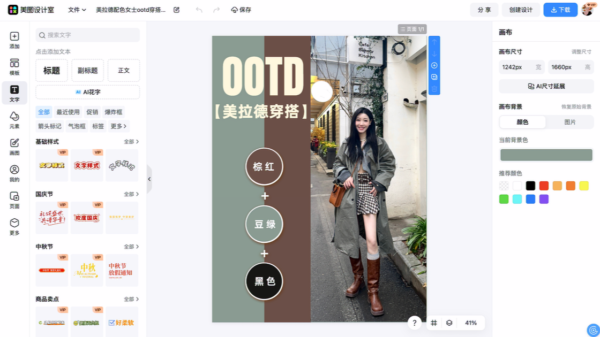This screenshot has width=600, height=337.
Task: Click the blue 下载 download button
Action: coord(560,10)
